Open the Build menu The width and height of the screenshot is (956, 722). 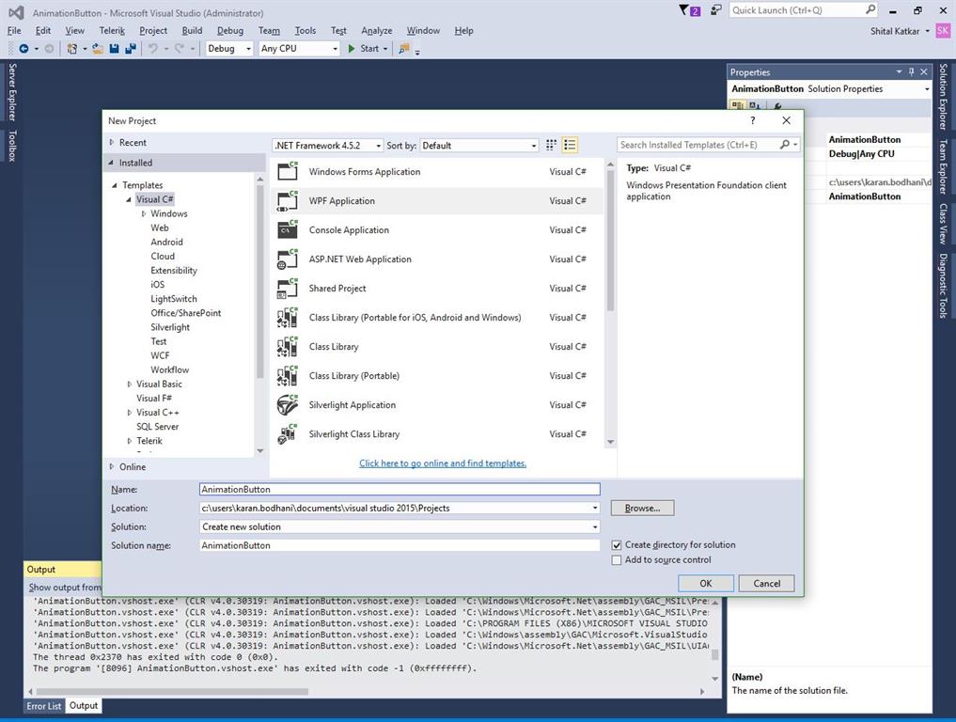192,30
